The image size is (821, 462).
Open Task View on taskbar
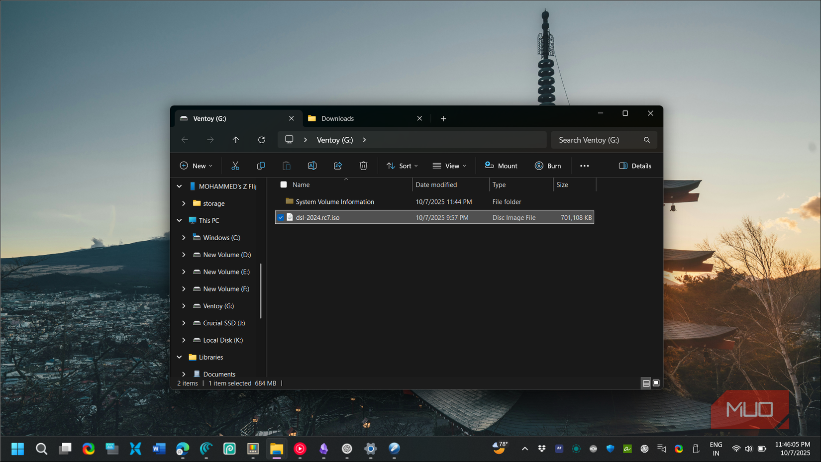tap(65, 449)
